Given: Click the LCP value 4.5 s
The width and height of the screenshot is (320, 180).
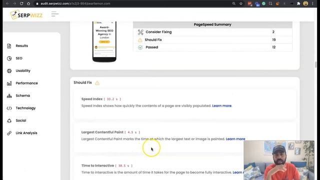Looking at the screenshot, I should [x=132, y=132].
